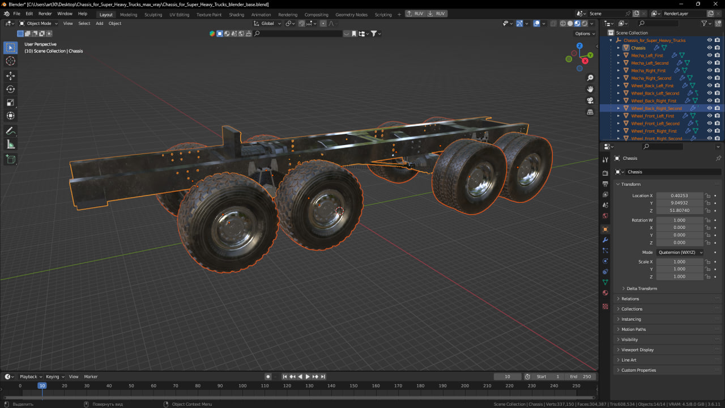Image resolution: width=725 pixels, height=408 pixels.
Task: Open the Render properties tab
Action: click(605, 173)
